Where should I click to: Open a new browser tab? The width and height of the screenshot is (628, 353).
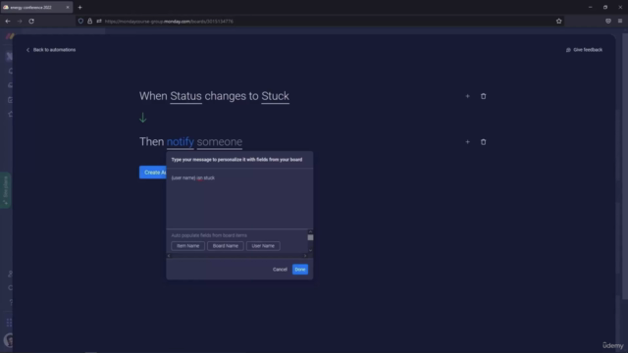(79, 7)
